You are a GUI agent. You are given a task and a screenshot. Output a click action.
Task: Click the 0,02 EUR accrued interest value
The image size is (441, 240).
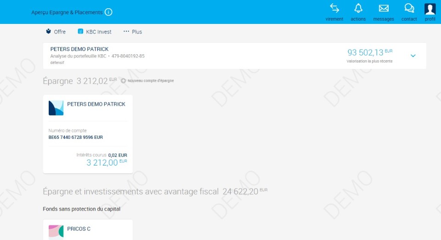click(118, 155)
